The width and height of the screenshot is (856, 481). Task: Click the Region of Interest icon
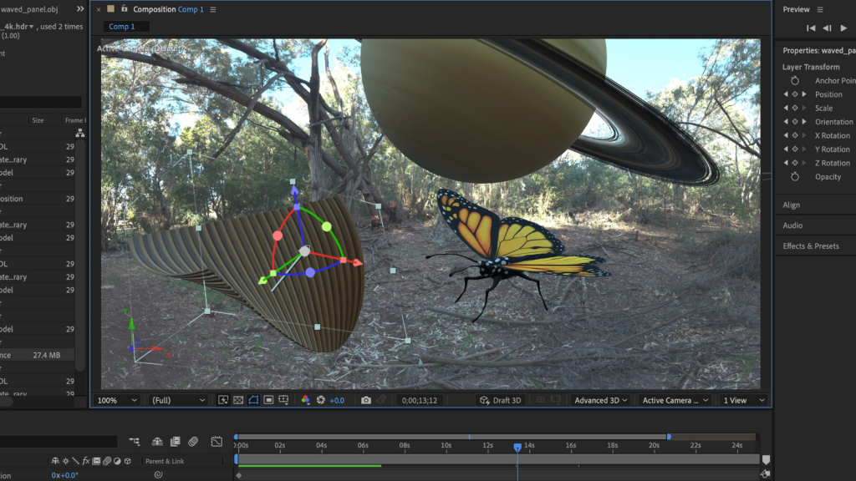pyautogui.click(x=268, y=401)
